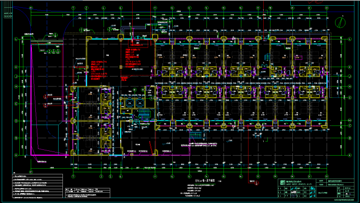This screenshot has width=360, height=203.
Task: Click grid bubble L on the left edge
Action: (16, 39)
